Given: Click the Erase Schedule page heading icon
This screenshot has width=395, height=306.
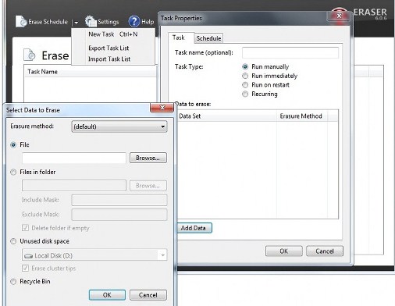Looking at the screenshot, I should (30, 55).
